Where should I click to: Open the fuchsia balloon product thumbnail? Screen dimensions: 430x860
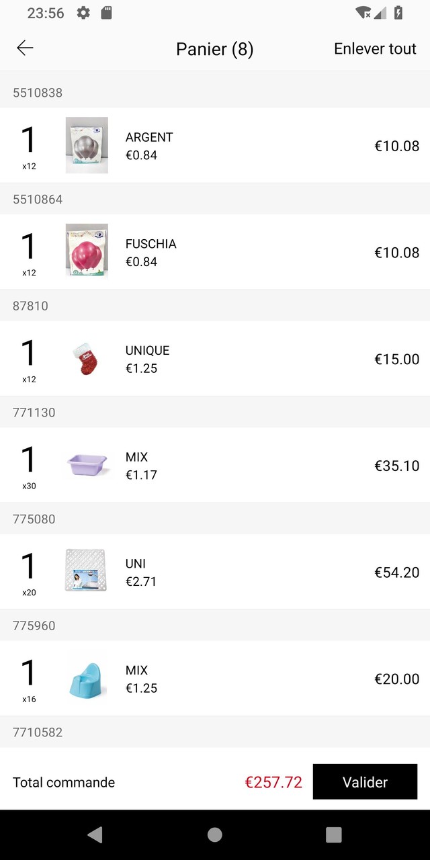coord(87,251)
